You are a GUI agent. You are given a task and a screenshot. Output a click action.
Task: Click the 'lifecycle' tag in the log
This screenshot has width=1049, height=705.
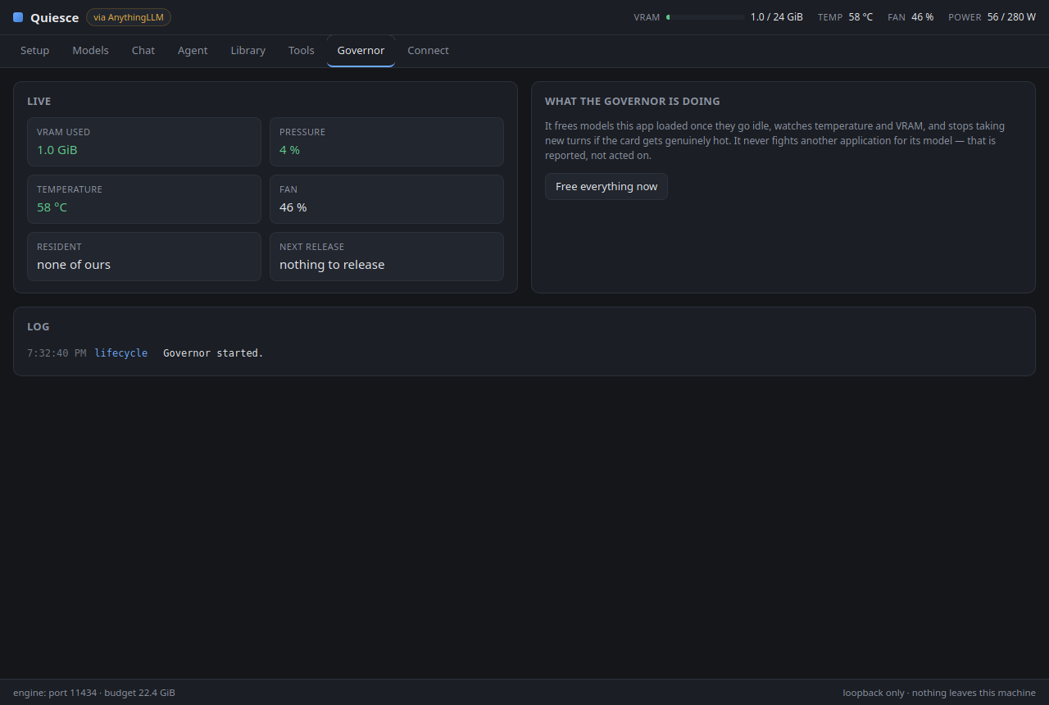121,353
